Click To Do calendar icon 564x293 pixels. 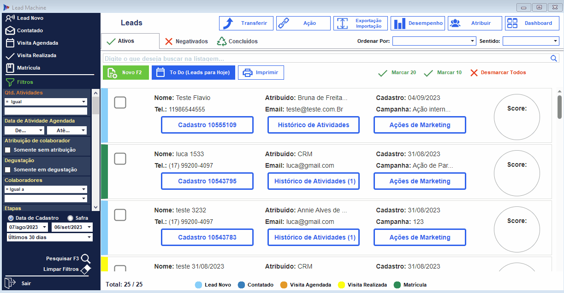click(x=160, y=72)
